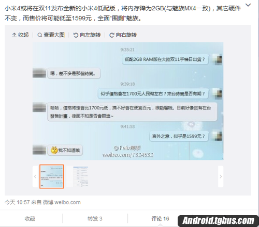
Task: Click the post text starting with 小米4或将在双11
Action: click(x=123, y=13)
